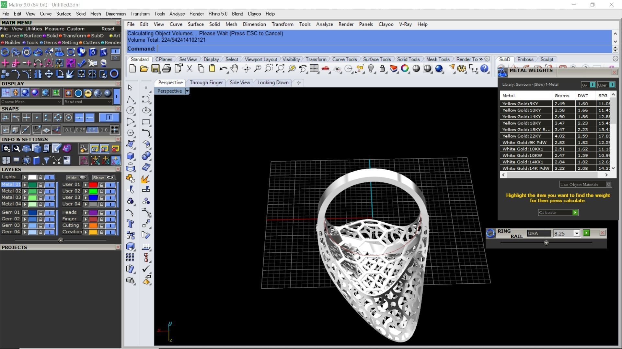Click the funnel filter icon in Info & Settings

[46, 160]
